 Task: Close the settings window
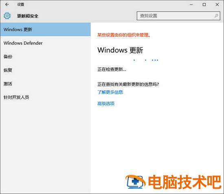click(217, 4)
